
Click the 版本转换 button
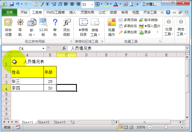(x=148, y=20)
